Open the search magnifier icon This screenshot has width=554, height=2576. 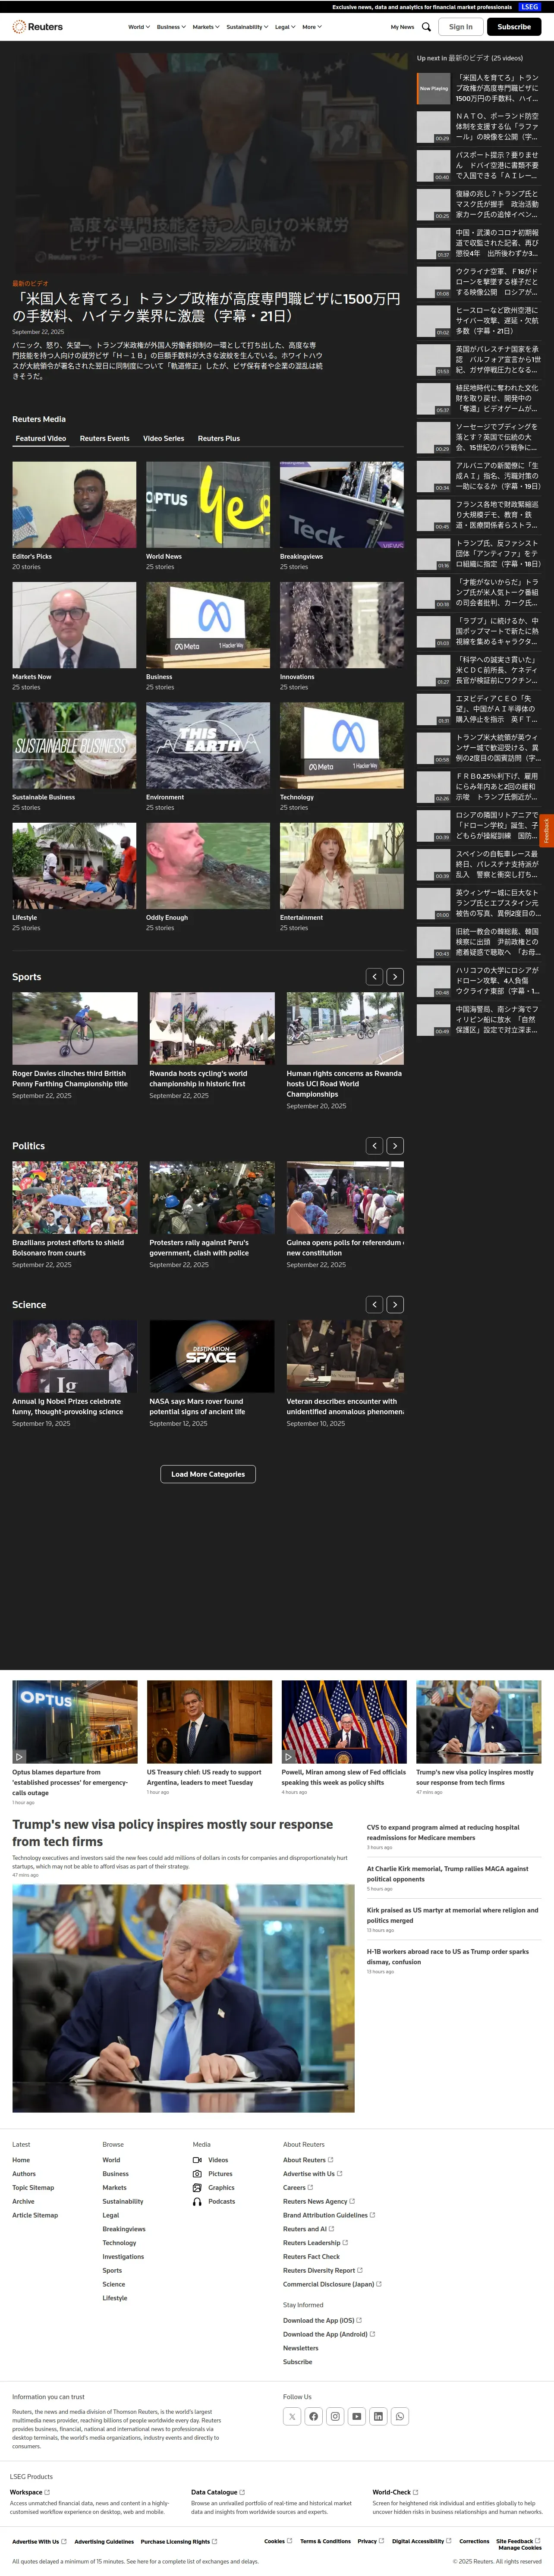pos(426,27)
